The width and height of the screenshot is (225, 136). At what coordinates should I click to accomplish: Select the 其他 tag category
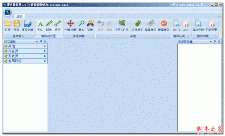[25, 46]
